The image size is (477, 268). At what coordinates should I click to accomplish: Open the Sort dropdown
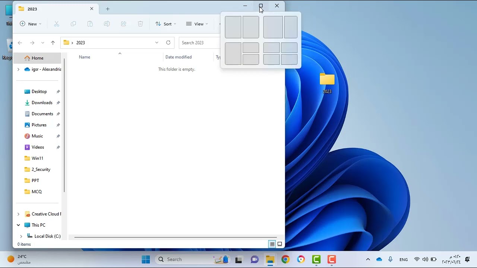click(x=166, y=24)
